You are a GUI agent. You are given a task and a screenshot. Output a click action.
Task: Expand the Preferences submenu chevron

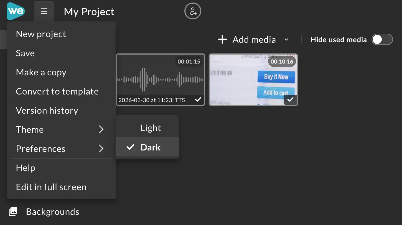coord(101,149)
